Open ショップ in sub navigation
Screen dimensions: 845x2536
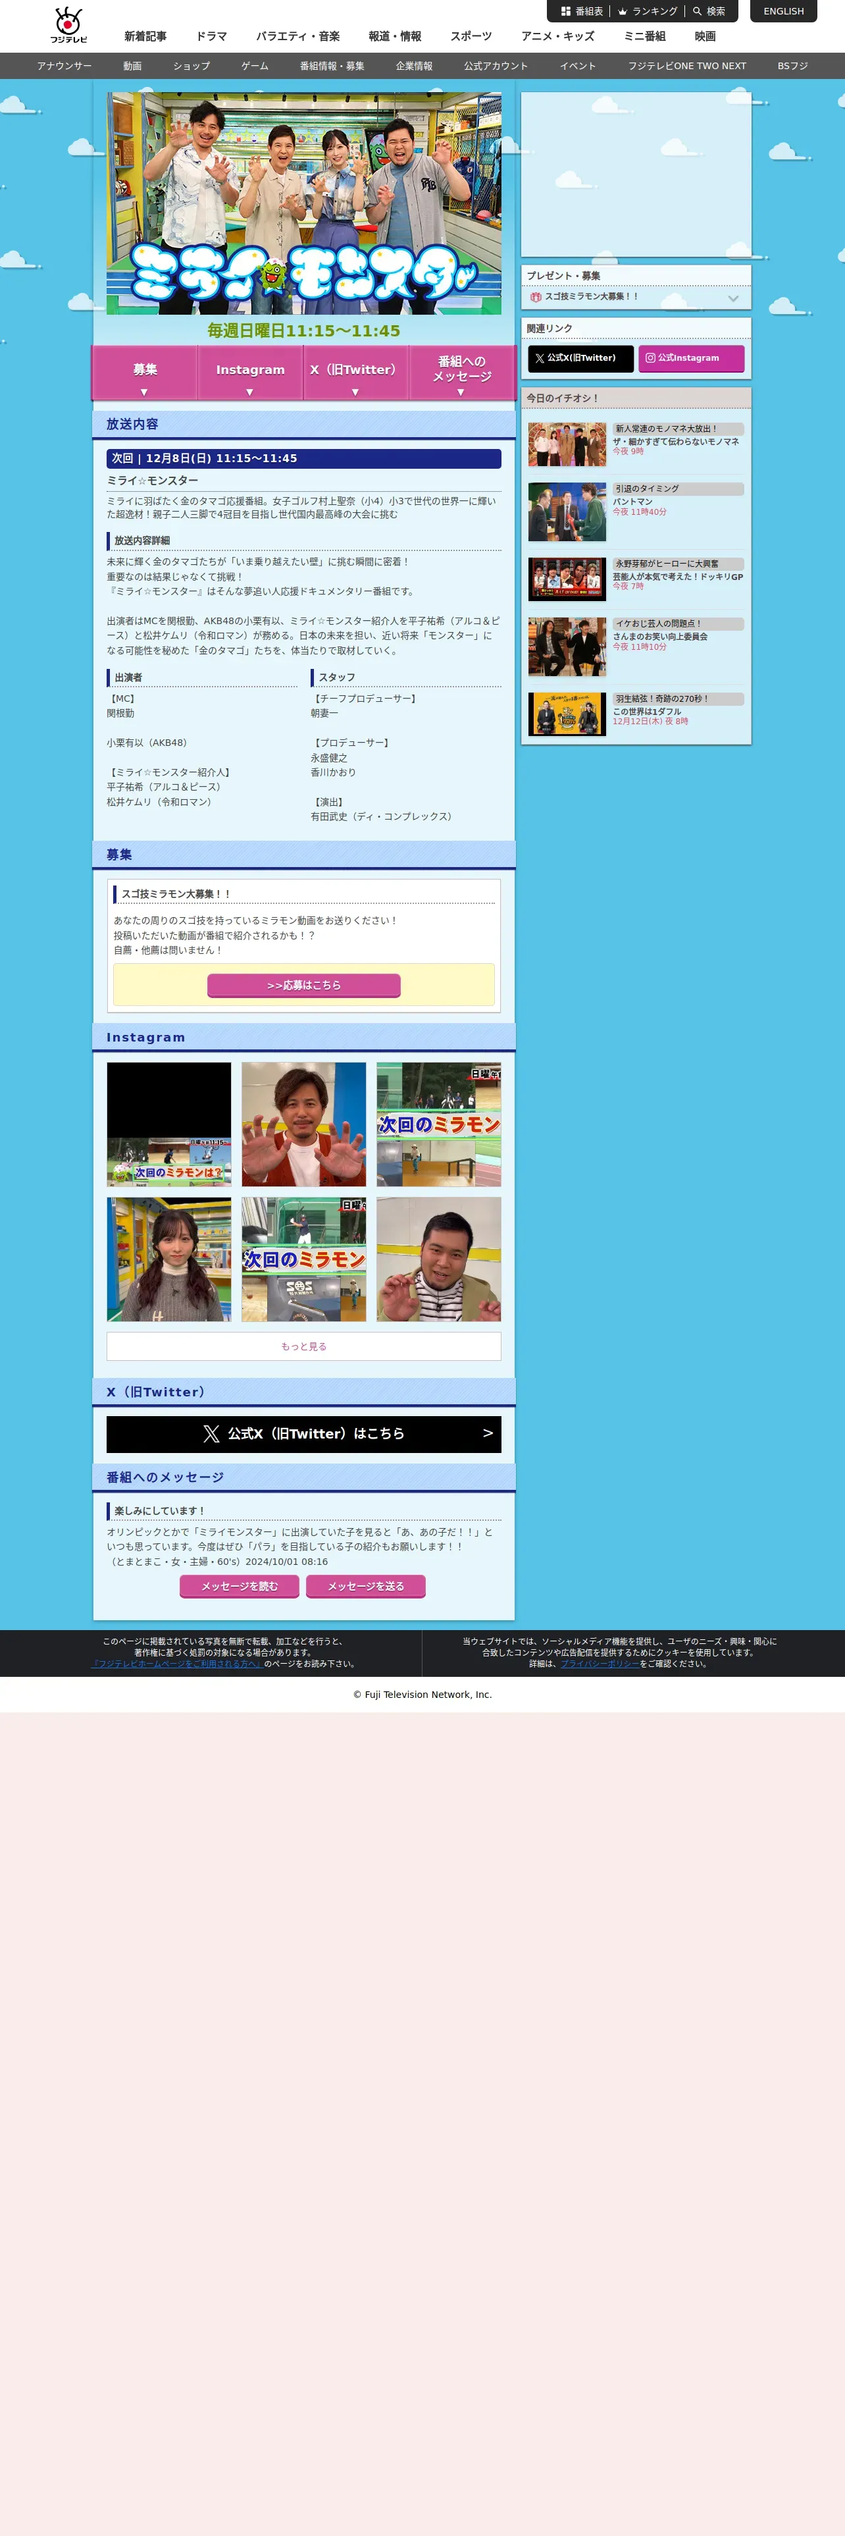[x=192, y=66]
